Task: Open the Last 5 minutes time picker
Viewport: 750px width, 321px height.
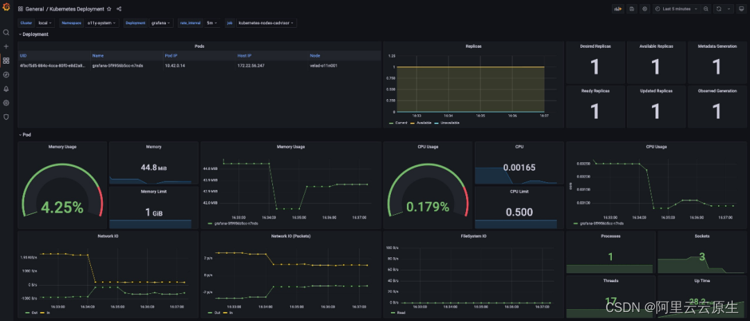Action: click(x=676, y=8)
